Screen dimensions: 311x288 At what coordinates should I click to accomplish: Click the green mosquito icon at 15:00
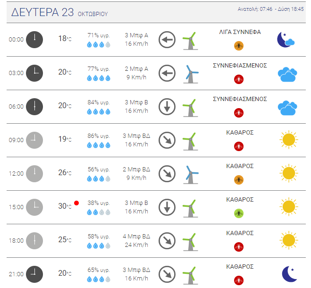pos(239,213)
